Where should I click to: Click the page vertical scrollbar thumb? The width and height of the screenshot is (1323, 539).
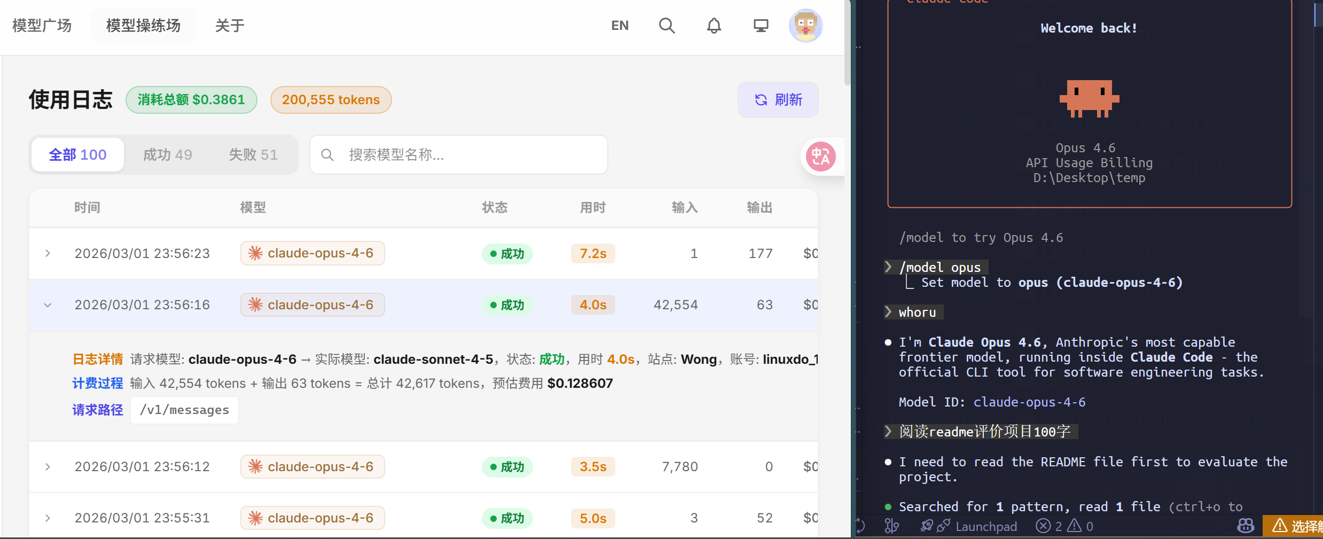click(x=847, y=43)
